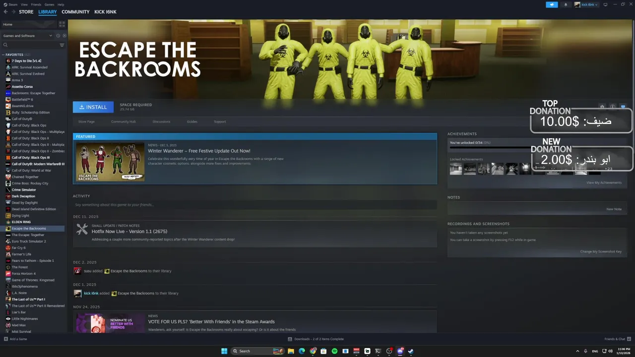Open Winter Wanderer news headline
Screen dimensions: 635x357
pos(199,151)
